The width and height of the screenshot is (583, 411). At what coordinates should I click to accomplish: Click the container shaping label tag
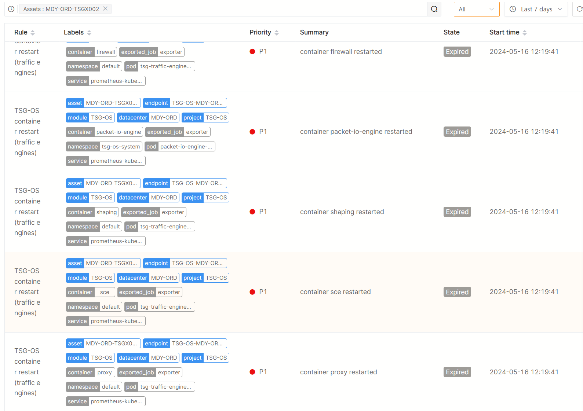[92, 212]
